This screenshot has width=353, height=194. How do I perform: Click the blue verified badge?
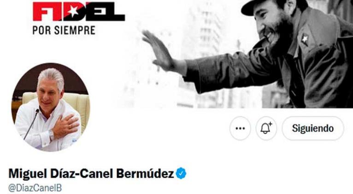pos(181,174)
